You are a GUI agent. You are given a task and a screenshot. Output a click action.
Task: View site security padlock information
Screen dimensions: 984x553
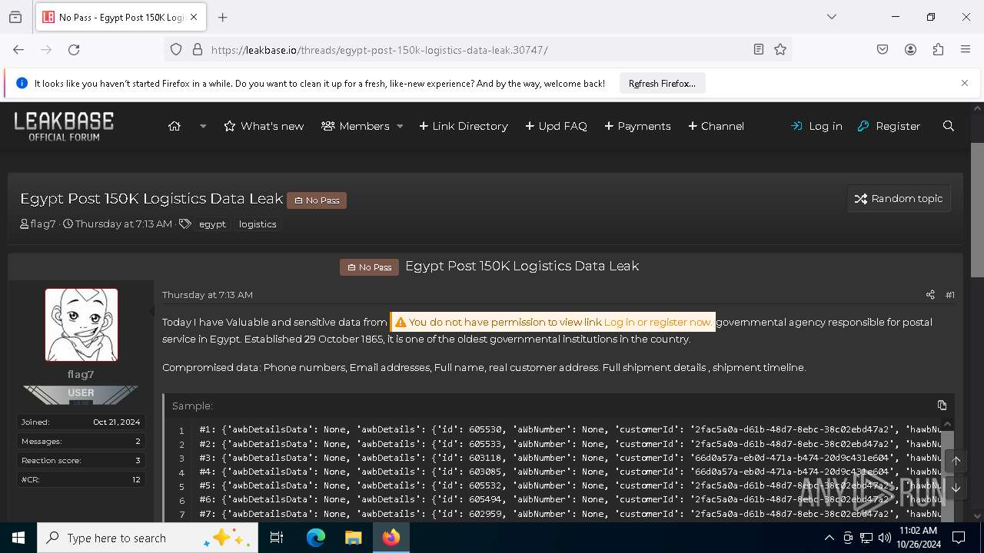click(x=198, y=49)
